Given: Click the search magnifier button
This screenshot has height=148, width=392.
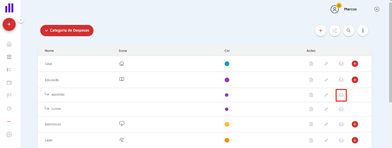Looking at the screenshot, I should (349, 31).
